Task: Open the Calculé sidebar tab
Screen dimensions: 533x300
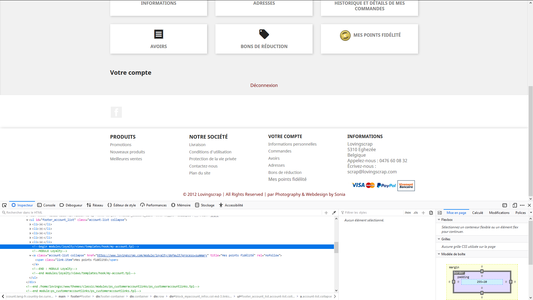Action: point(477,213)
